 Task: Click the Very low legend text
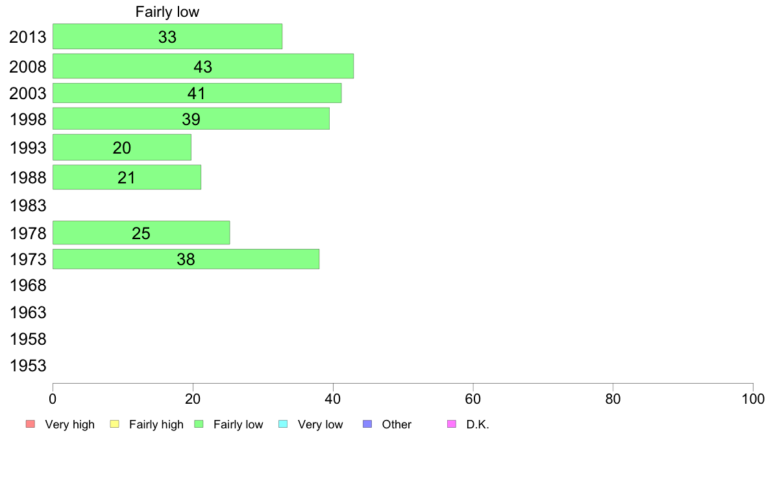320,425
